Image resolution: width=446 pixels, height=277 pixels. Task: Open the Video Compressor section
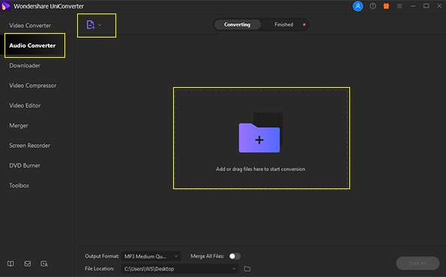tap(33, 86)
